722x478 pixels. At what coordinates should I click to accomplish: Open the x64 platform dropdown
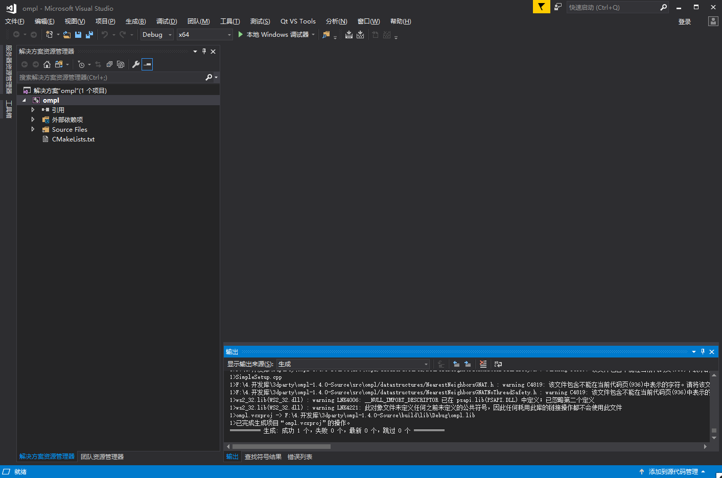[x=228, y=34]
